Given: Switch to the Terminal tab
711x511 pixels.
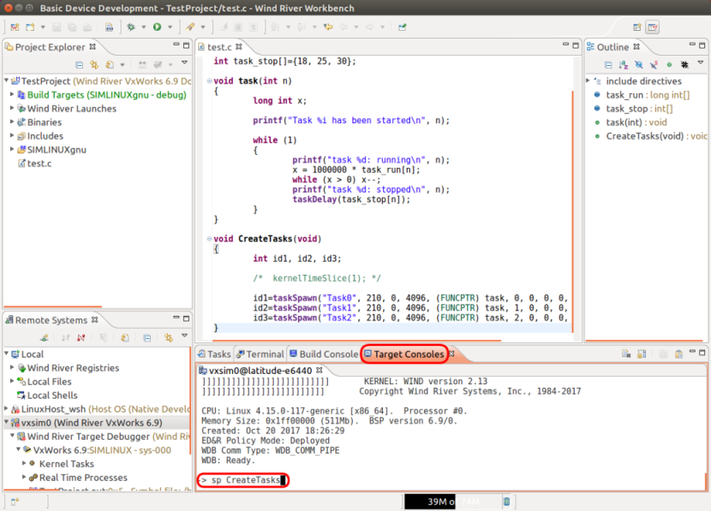Looking at the screenshot, I should pos(260,354).
